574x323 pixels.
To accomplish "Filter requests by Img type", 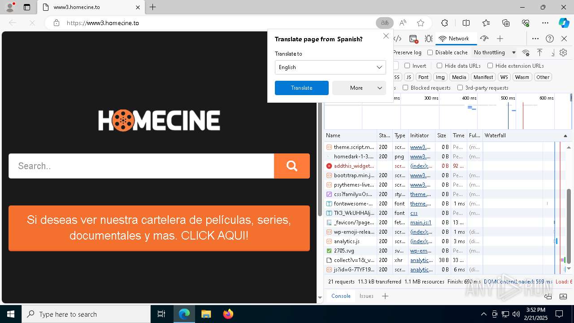I will tap(440, 77).
